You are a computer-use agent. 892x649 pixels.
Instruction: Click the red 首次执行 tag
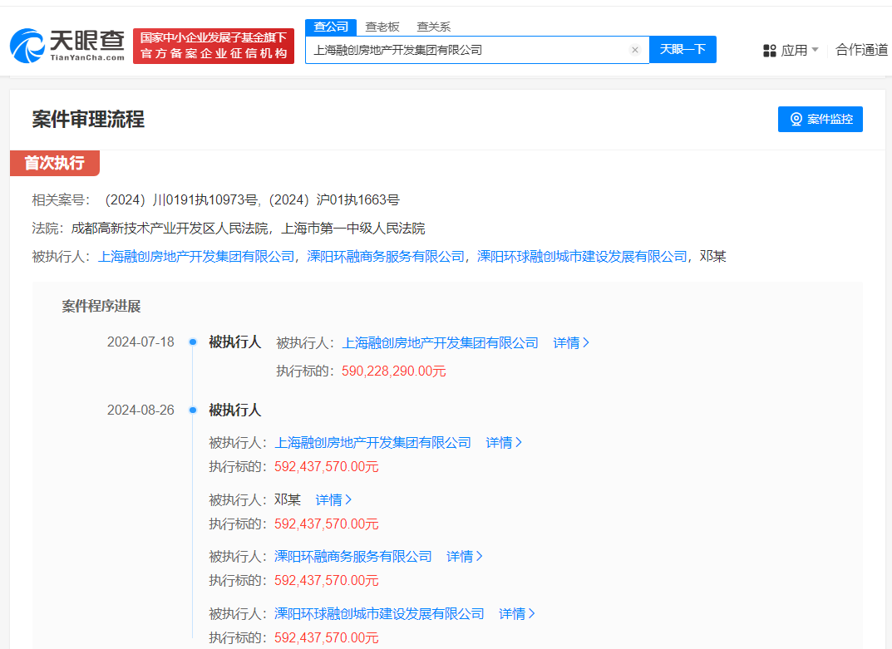54,163
